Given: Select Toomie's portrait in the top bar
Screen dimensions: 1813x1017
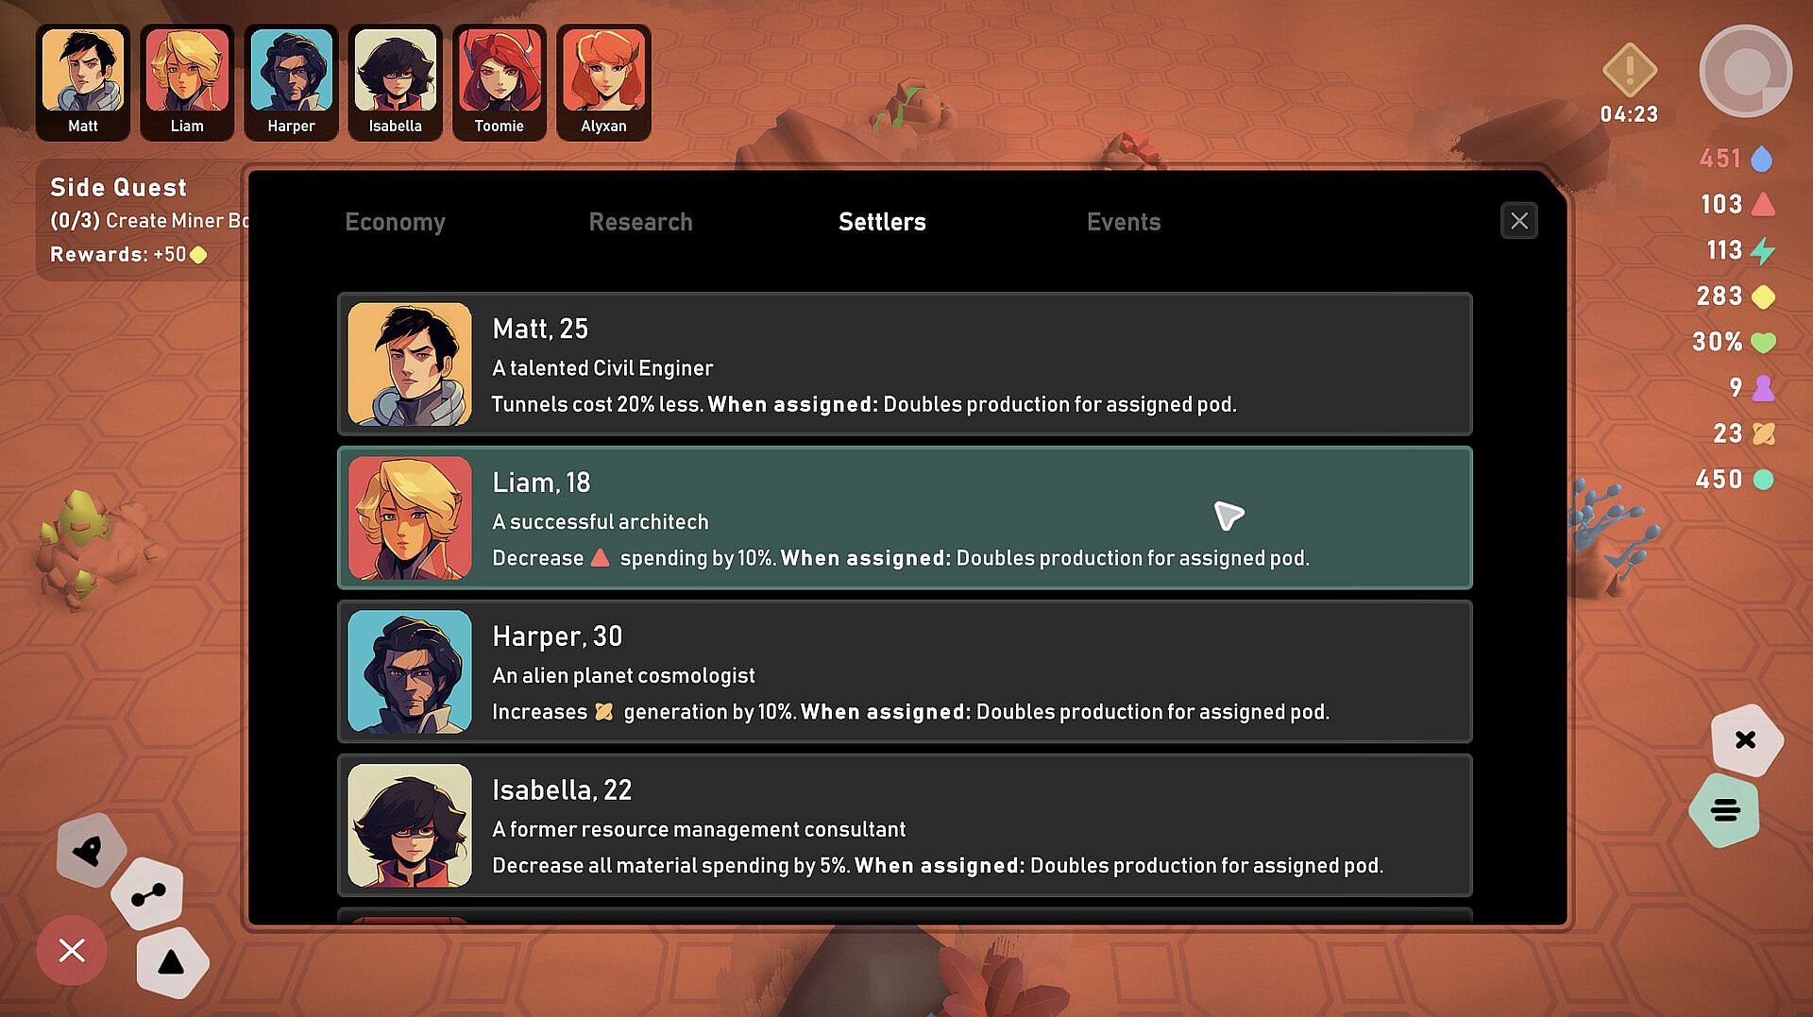Looking at the screenshot, I should 499,82.
